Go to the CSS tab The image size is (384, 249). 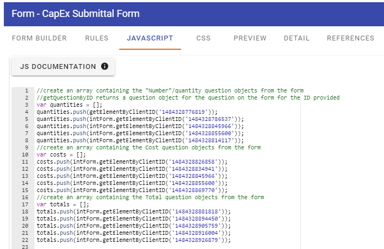pyautogui.click(x=203, y=38)
